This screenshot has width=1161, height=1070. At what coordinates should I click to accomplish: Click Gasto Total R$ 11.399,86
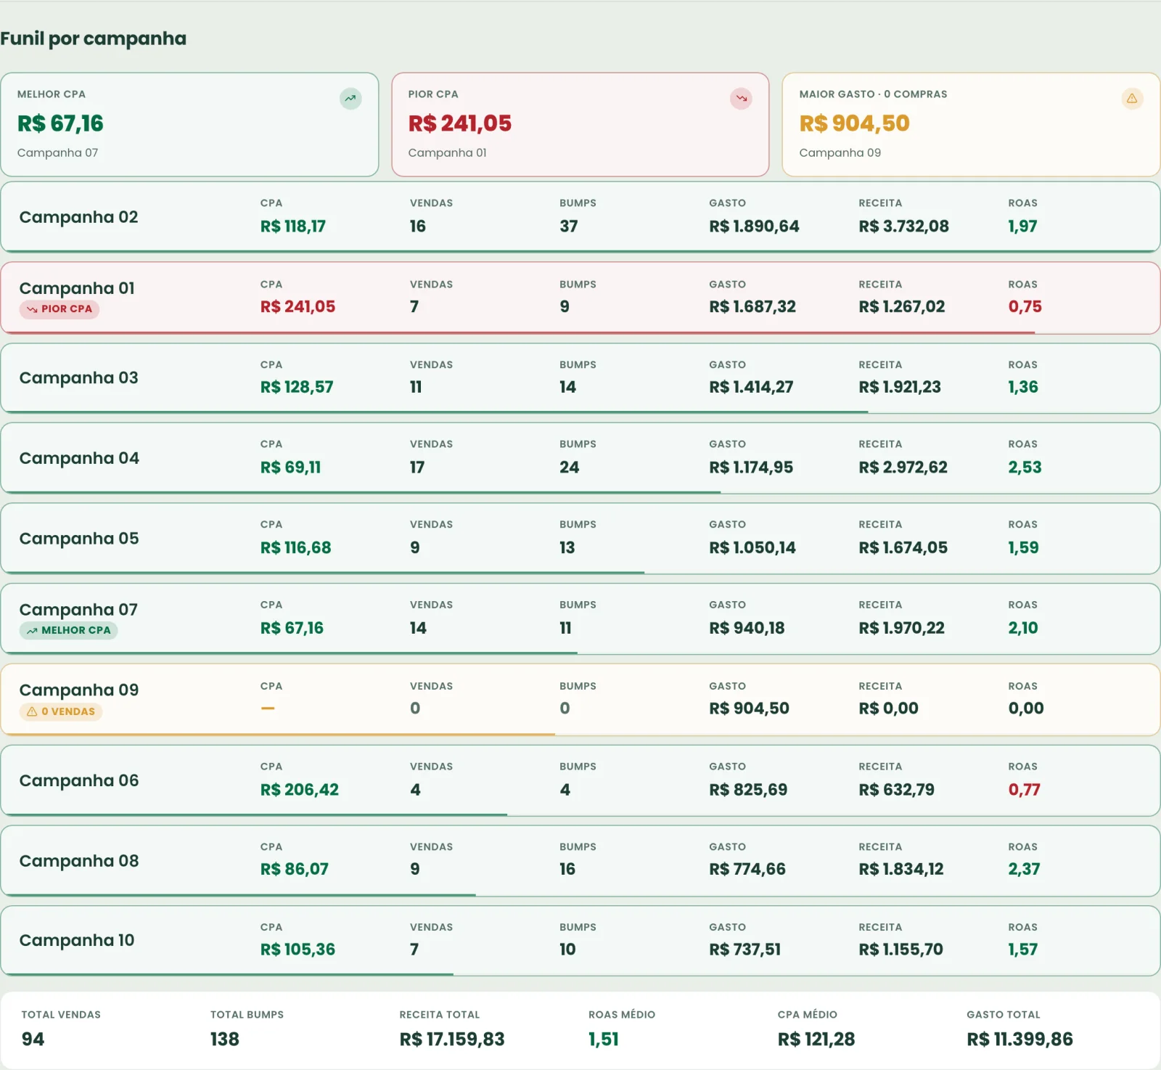1020,1040
